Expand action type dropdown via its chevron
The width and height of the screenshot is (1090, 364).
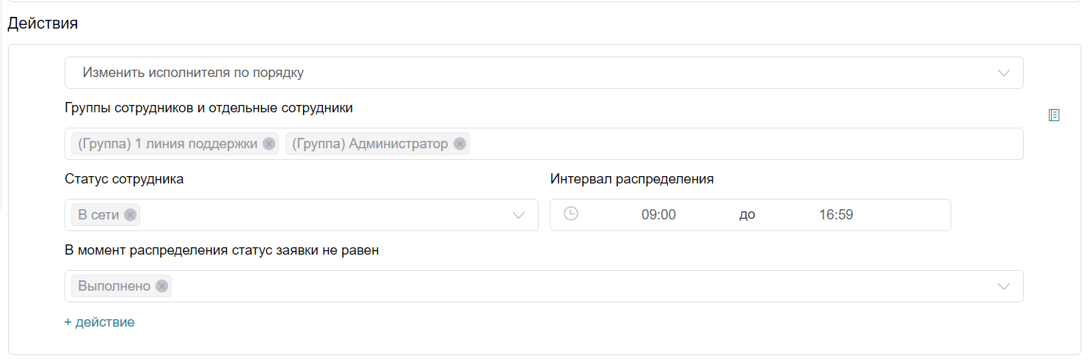tap(1003, 73)
